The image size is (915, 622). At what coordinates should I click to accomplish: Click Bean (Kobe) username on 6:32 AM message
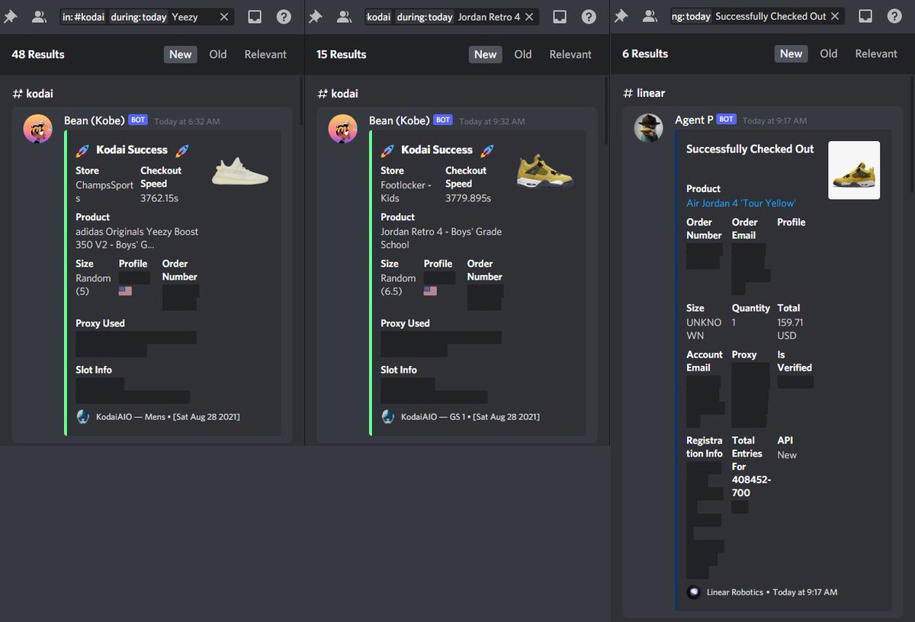(95, 120)
